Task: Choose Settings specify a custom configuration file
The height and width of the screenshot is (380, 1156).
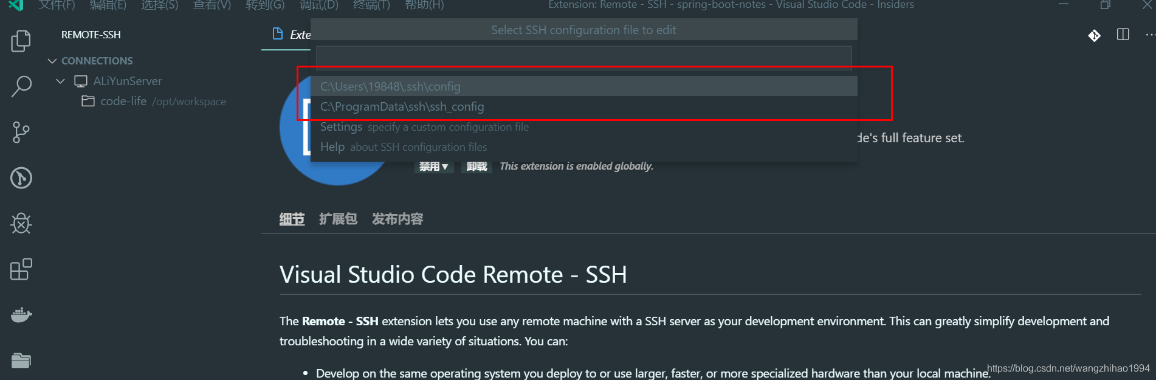Action: 583,126
